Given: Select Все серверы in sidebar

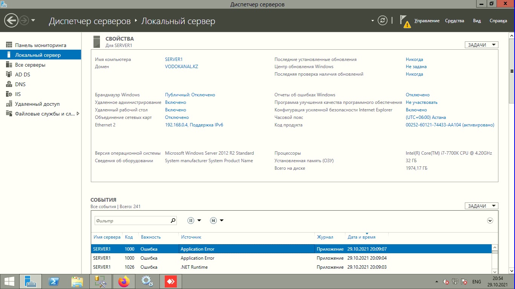Looking at the screenshot, I should (x=40, y=65).
